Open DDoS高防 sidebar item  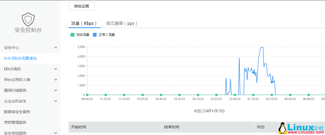click(30, 69)
